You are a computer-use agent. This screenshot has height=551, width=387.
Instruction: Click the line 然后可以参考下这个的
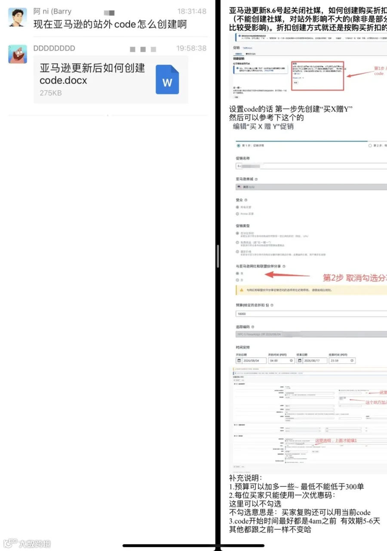pyautogui.click(x=267, y=117)
